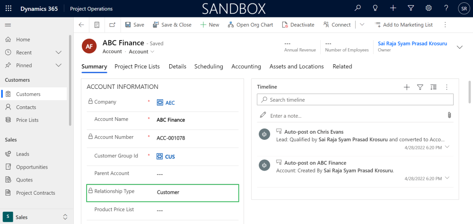Click the paperclip attachment icon
The width and height of the screenshot is (473, 224).
tap(449, 115)
